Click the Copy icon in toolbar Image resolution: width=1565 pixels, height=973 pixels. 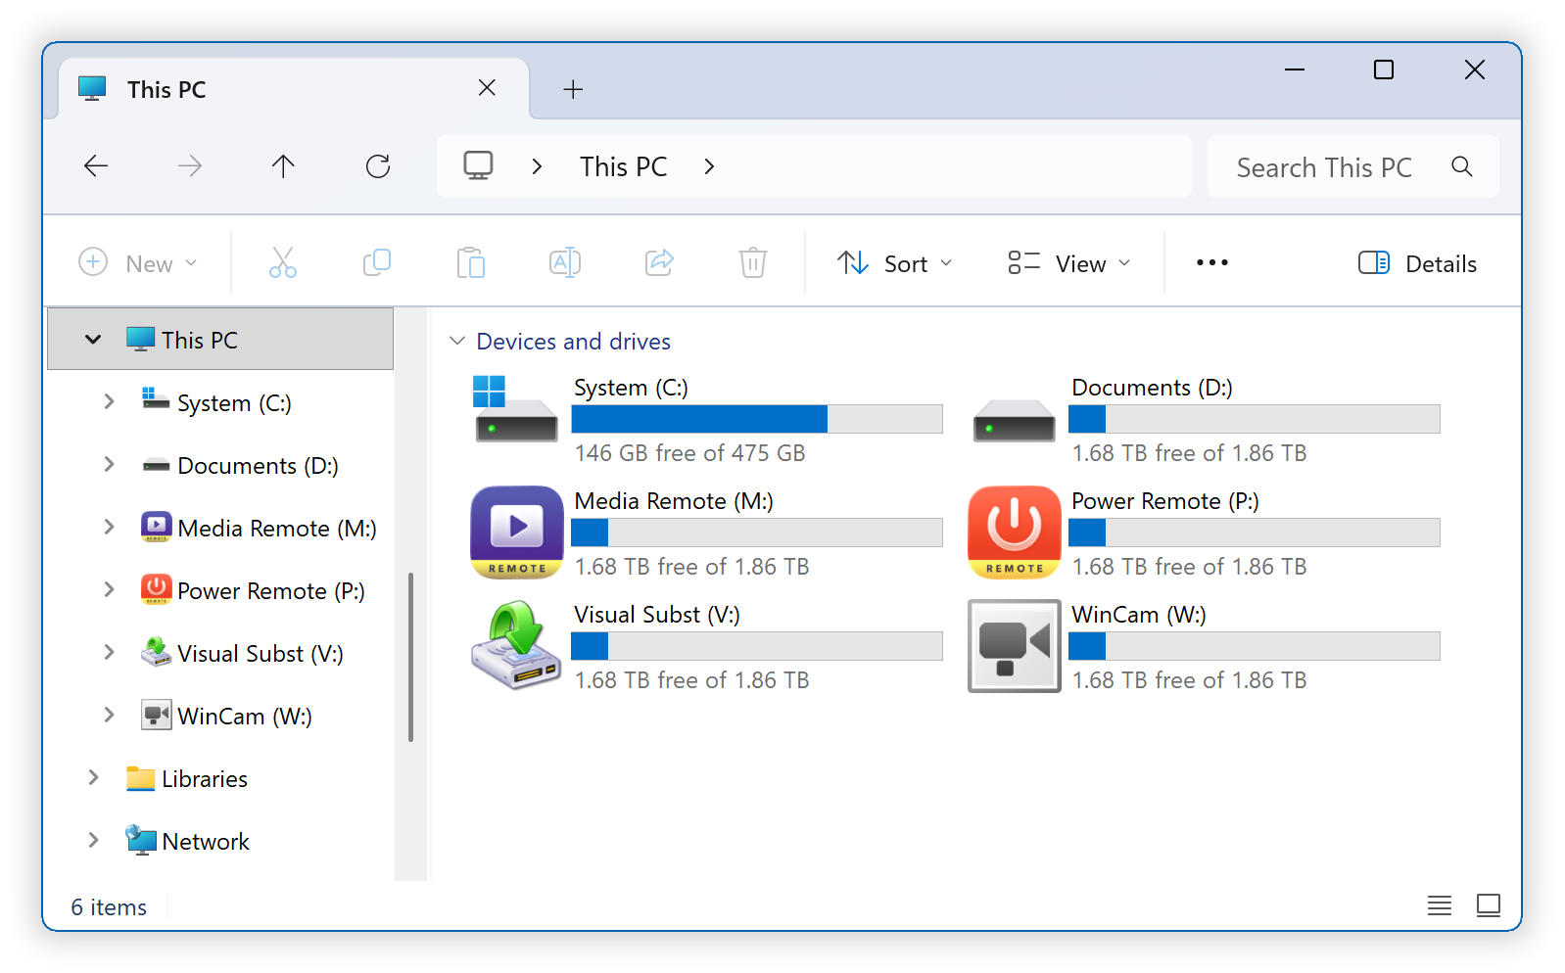[377, 263]
